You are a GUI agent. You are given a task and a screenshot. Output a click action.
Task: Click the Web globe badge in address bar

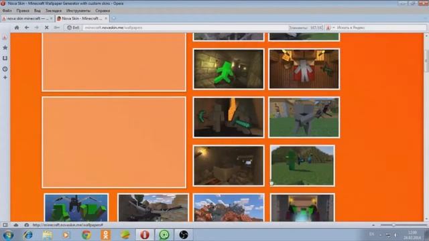[73, 27]
